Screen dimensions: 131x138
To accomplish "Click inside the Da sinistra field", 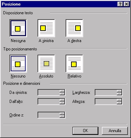I will [x=49, y=92].
